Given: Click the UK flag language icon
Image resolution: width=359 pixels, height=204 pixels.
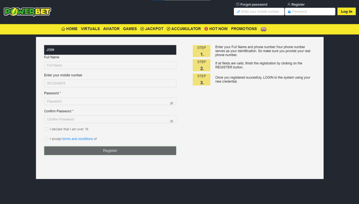Looking at the screenshot, I should [x=263, y=29].
